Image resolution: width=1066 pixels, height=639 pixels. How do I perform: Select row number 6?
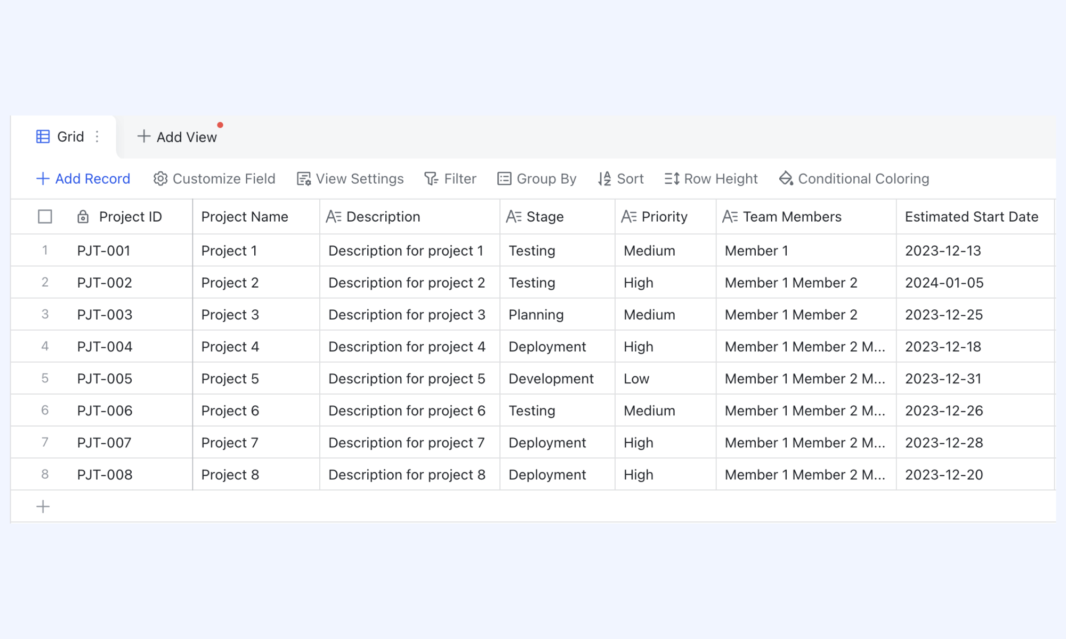point(45,410)
